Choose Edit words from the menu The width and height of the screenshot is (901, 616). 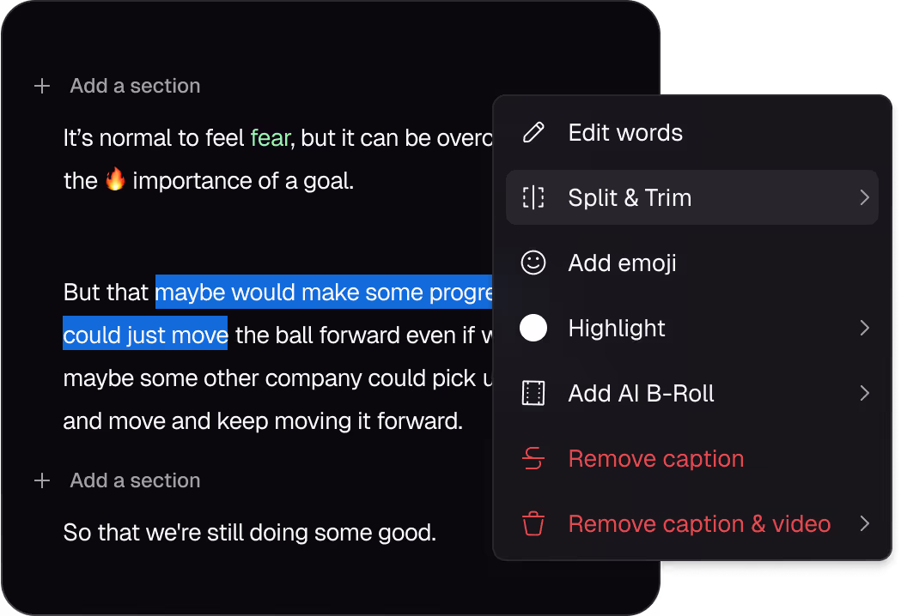[624, 132]
